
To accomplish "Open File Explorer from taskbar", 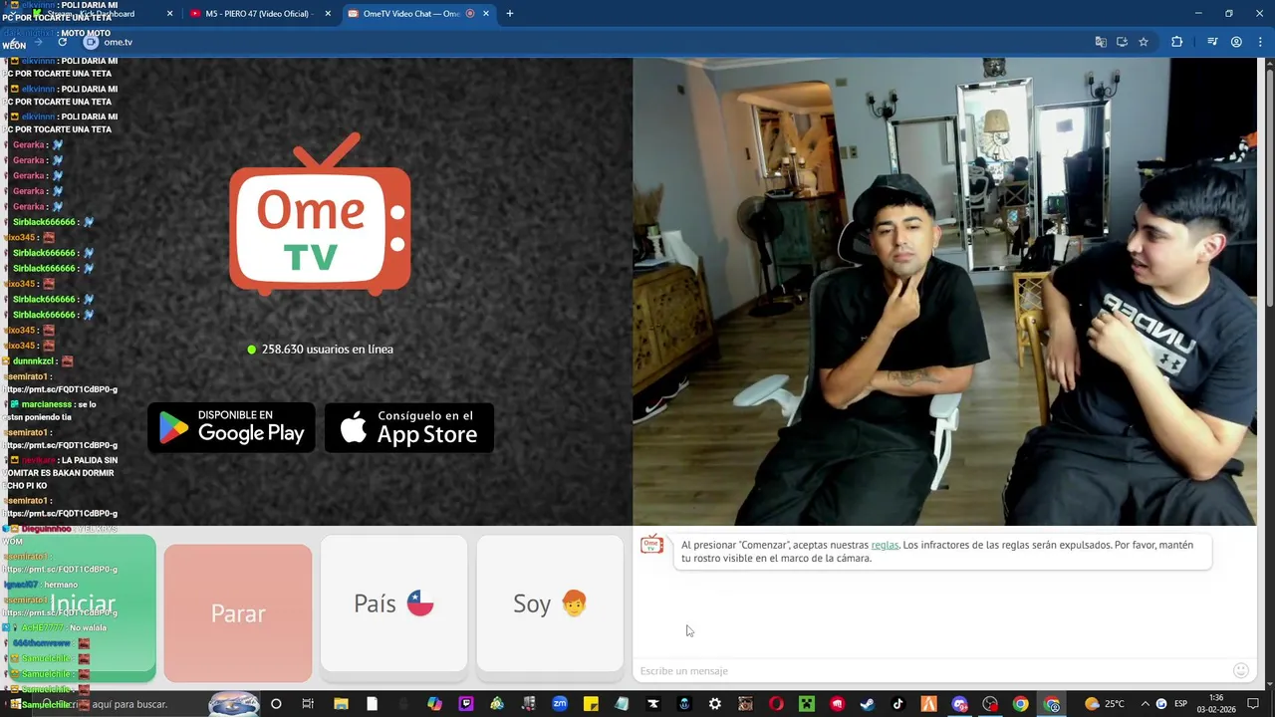I will (x=341, y=704).
